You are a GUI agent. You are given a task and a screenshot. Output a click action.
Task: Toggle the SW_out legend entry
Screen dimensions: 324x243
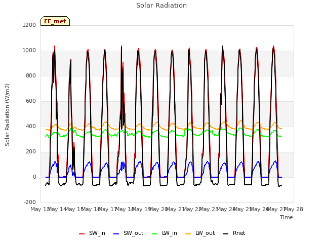click(x=128, y=233)
